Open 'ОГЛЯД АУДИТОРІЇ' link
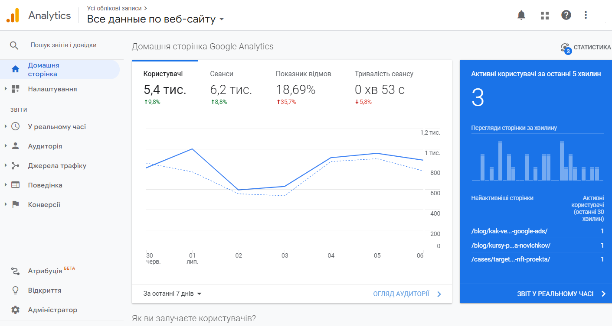The image size is (612, 326). click(402, 294)
